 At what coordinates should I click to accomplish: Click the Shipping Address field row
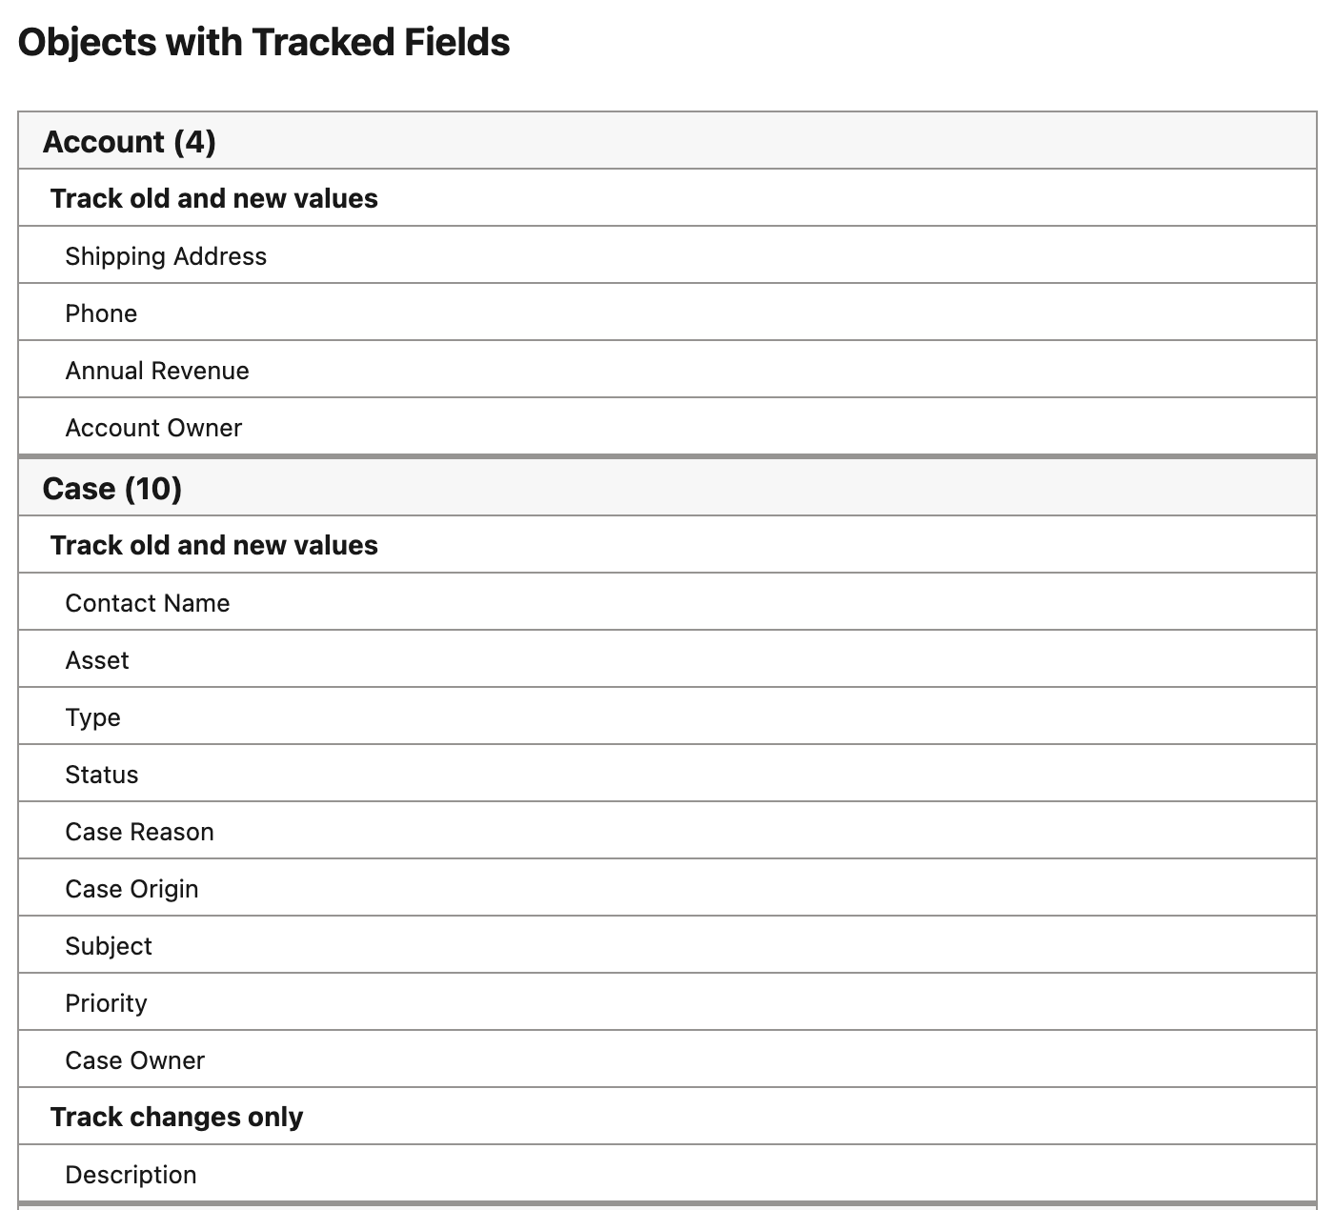(x=166, y=256)
